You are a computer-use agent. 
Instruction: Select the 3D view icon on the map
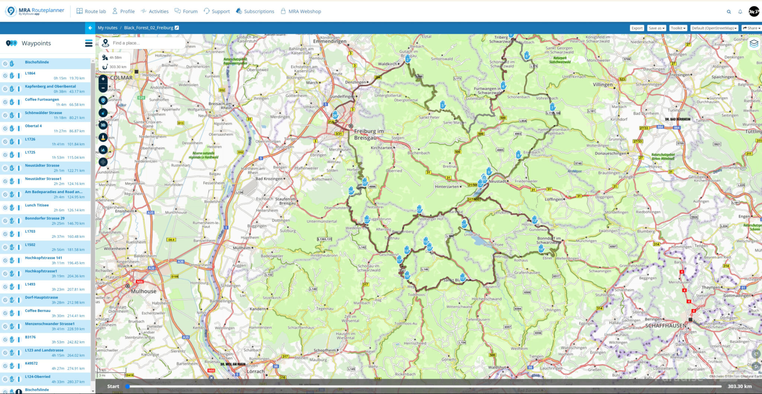[x=103, y=125]
